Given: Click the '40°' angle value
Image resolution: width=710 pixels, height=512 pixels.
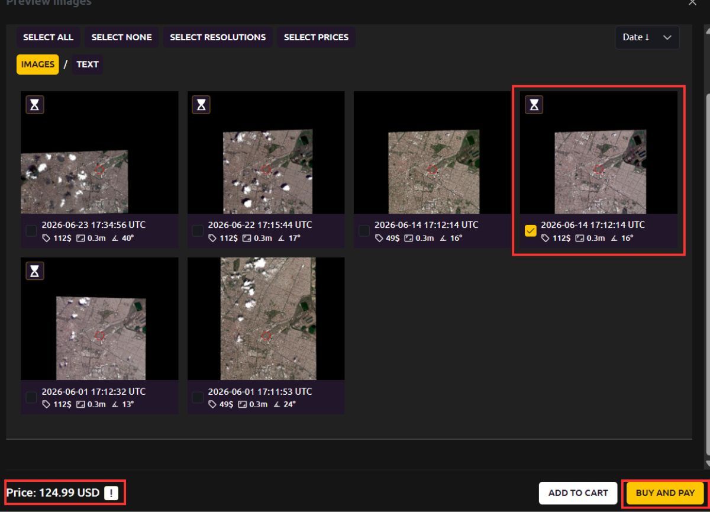Looking at the screenshot, I should coord(127,239).
